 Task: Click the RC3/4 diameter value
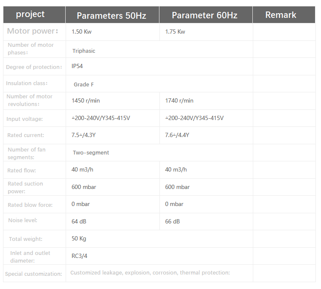pyautogui.click(x=80, y=256)
